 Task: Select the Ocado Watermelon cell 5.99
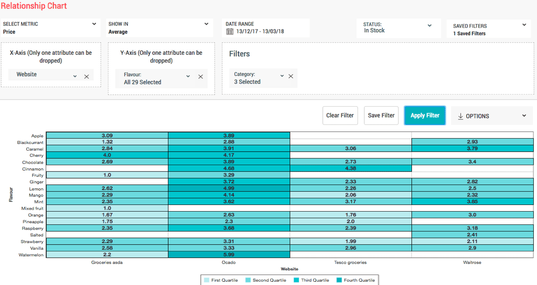click(x=229, y=254)
